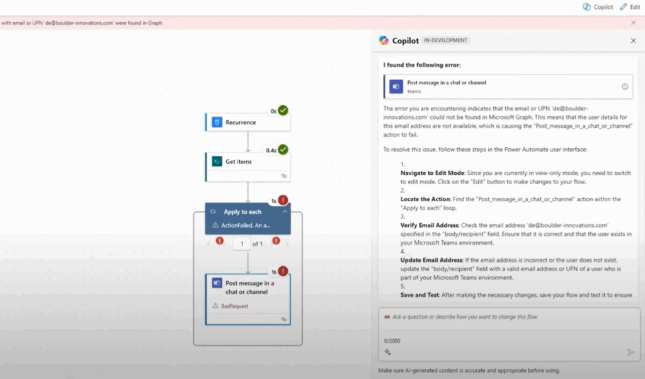This screenshot has height=379, width=645.
Task: Select the Recurrence trigger node
Action: click(248, 122)
